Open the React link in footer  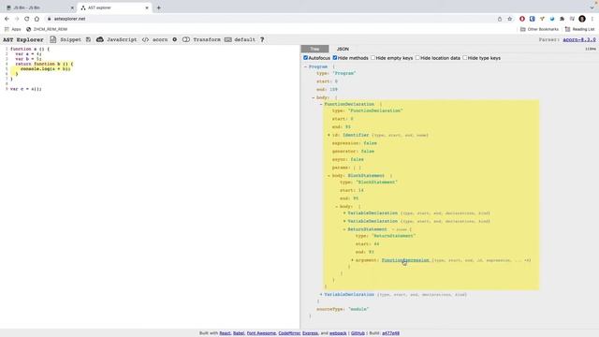click(x=225, y=333)
